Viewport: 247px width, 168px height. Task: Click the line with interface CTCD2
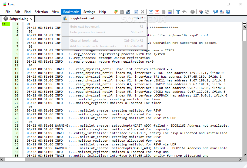126,92
